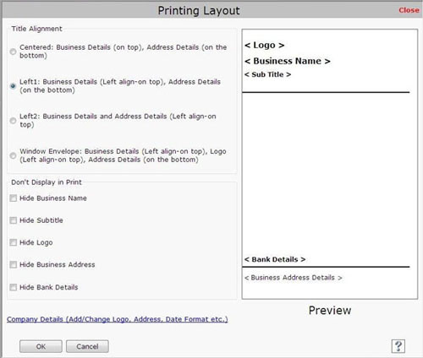
Task: Choose the Left2 title alignment option
Action: pyautogui.click(x=13, y=121)
